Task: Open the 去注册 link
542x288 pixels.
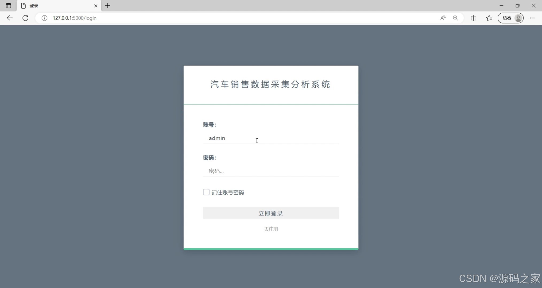Action: coord(271,229)
